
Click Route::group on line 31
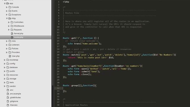(71, 86)
